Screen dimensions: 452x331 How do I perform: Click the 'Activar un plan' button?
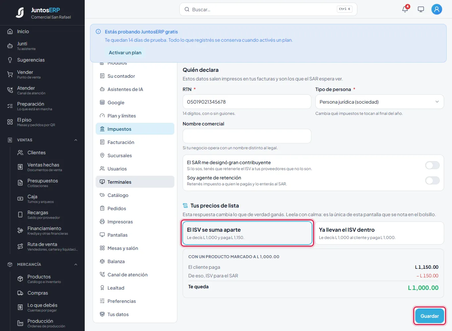125,53
